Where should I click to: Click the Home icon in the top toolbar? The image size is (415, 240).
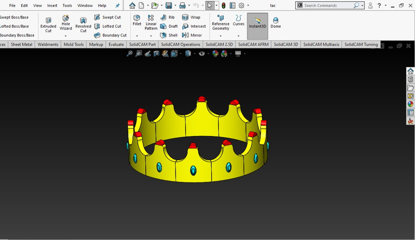(132, 5)
